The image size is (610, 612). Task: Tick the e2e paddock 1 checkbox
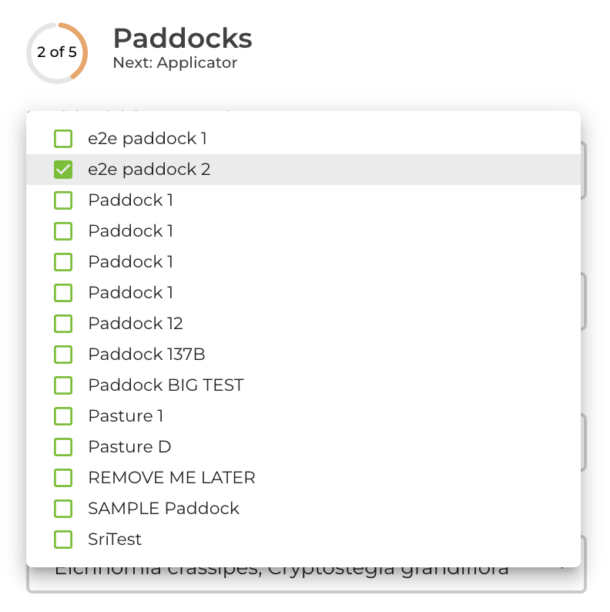(63, 139)
